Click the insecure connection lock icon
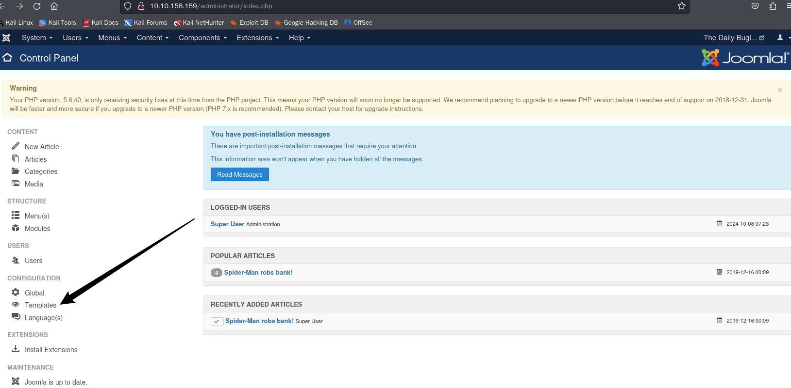This screenshot has width=791, height=388. (141, 6)
